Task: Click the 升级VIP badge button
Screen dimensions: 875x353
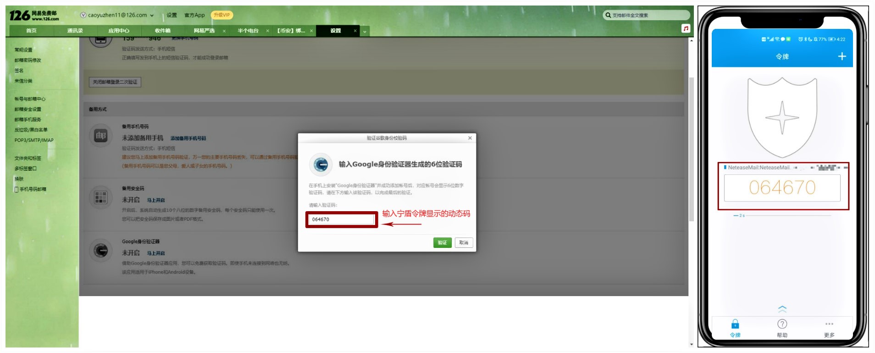Action: pyautogui.click(x=222, y=15)
